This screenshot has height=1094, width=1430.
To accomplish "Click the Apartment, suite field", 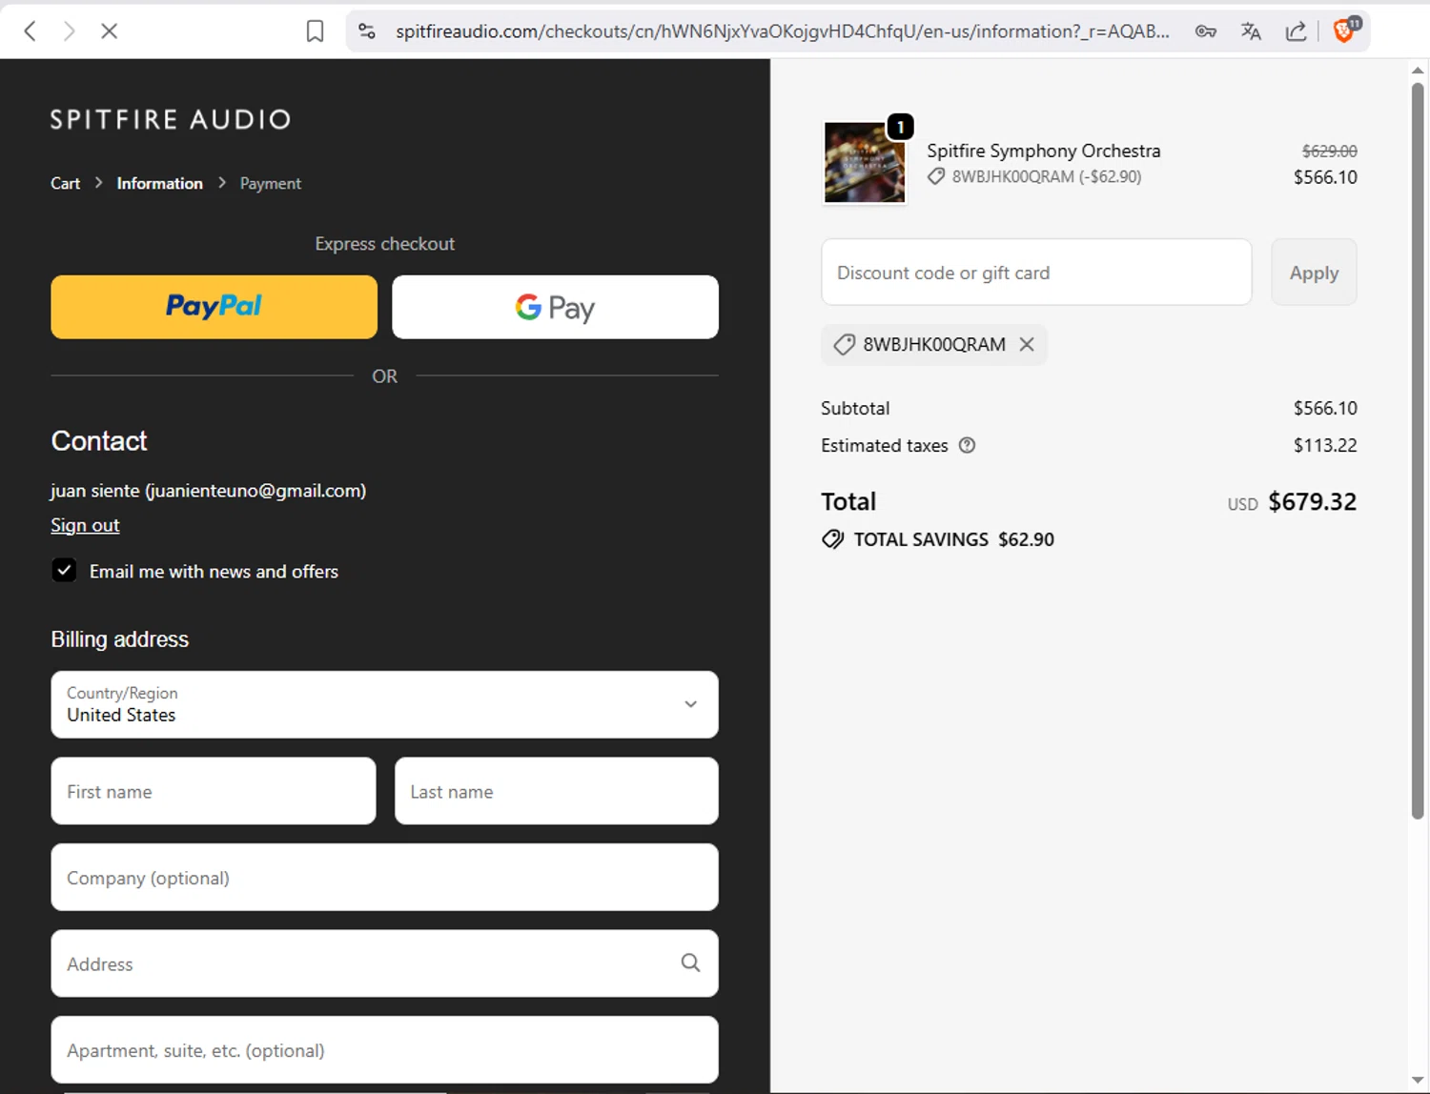I will tap(384, 1049).
